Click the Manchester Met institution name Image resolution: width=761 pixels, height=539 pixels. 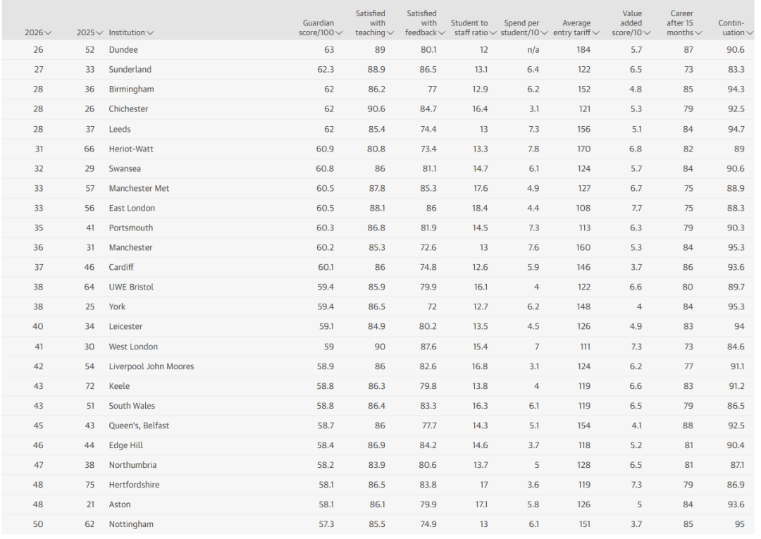(x=139, y=189)
